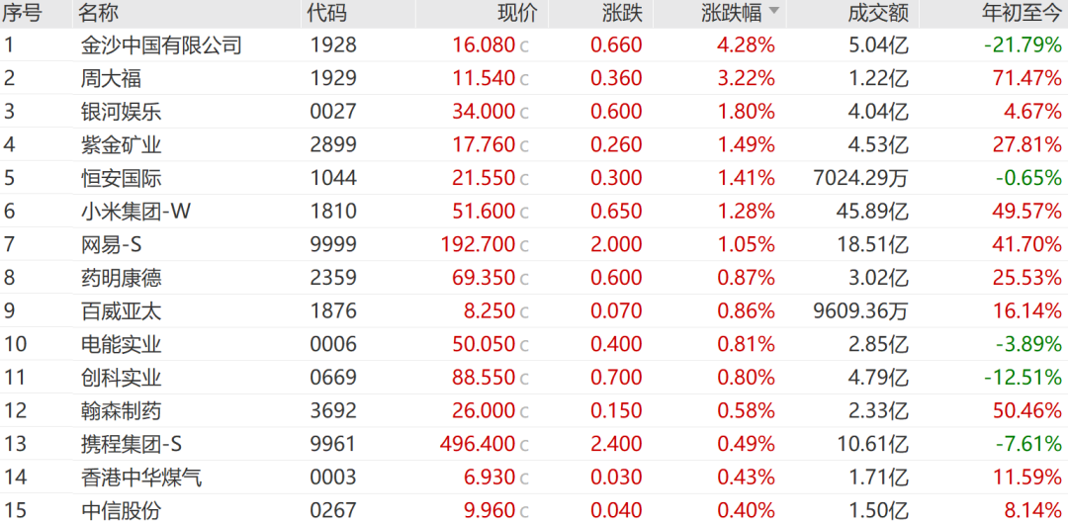Click the 药明康德 current price 69.350
The width and height of the screenshot is (1068, 523).
pyautogui.click(x=484, y=278)
